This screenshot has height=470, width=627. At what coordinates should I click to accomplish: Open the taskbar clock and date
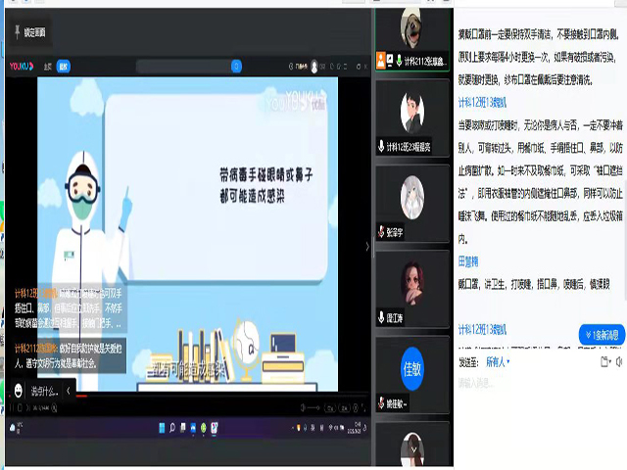(355, 428)
